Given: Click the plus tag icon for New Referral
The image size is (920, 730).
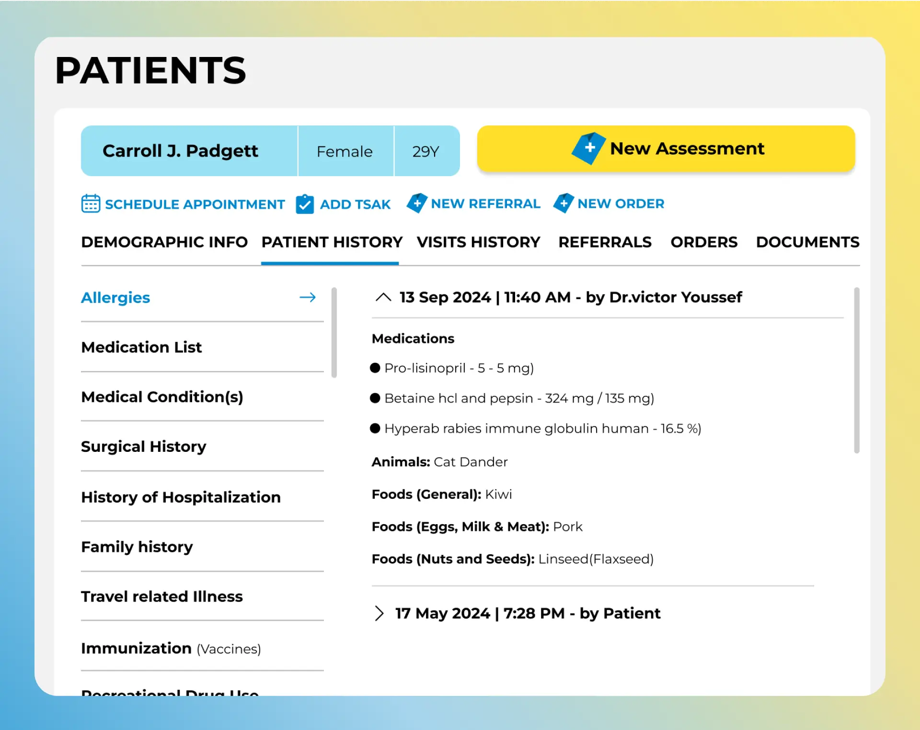Looking at the screenshot, I should [x=417, y=203].
